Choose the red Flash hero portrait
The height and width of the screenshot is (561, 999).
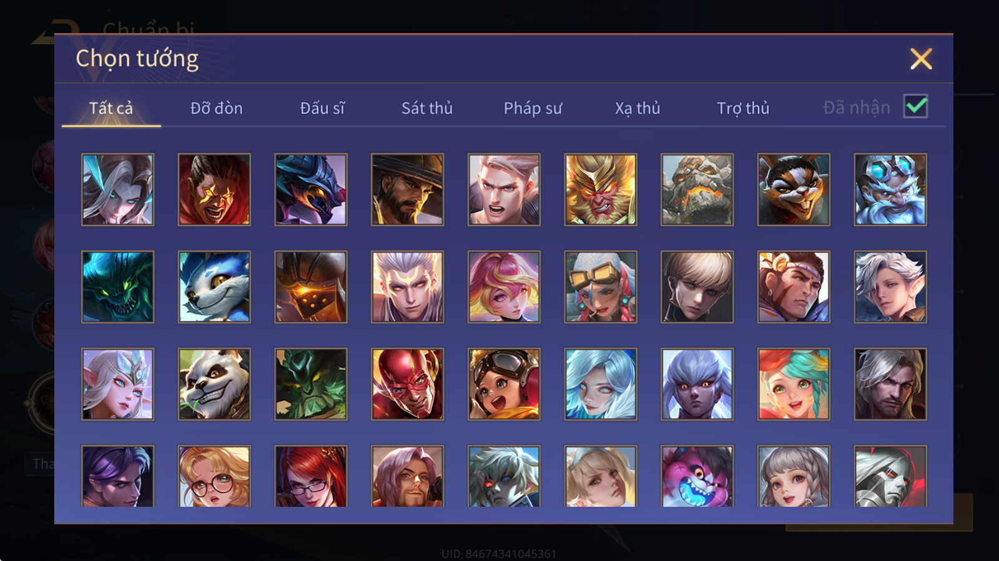point(408,384)
